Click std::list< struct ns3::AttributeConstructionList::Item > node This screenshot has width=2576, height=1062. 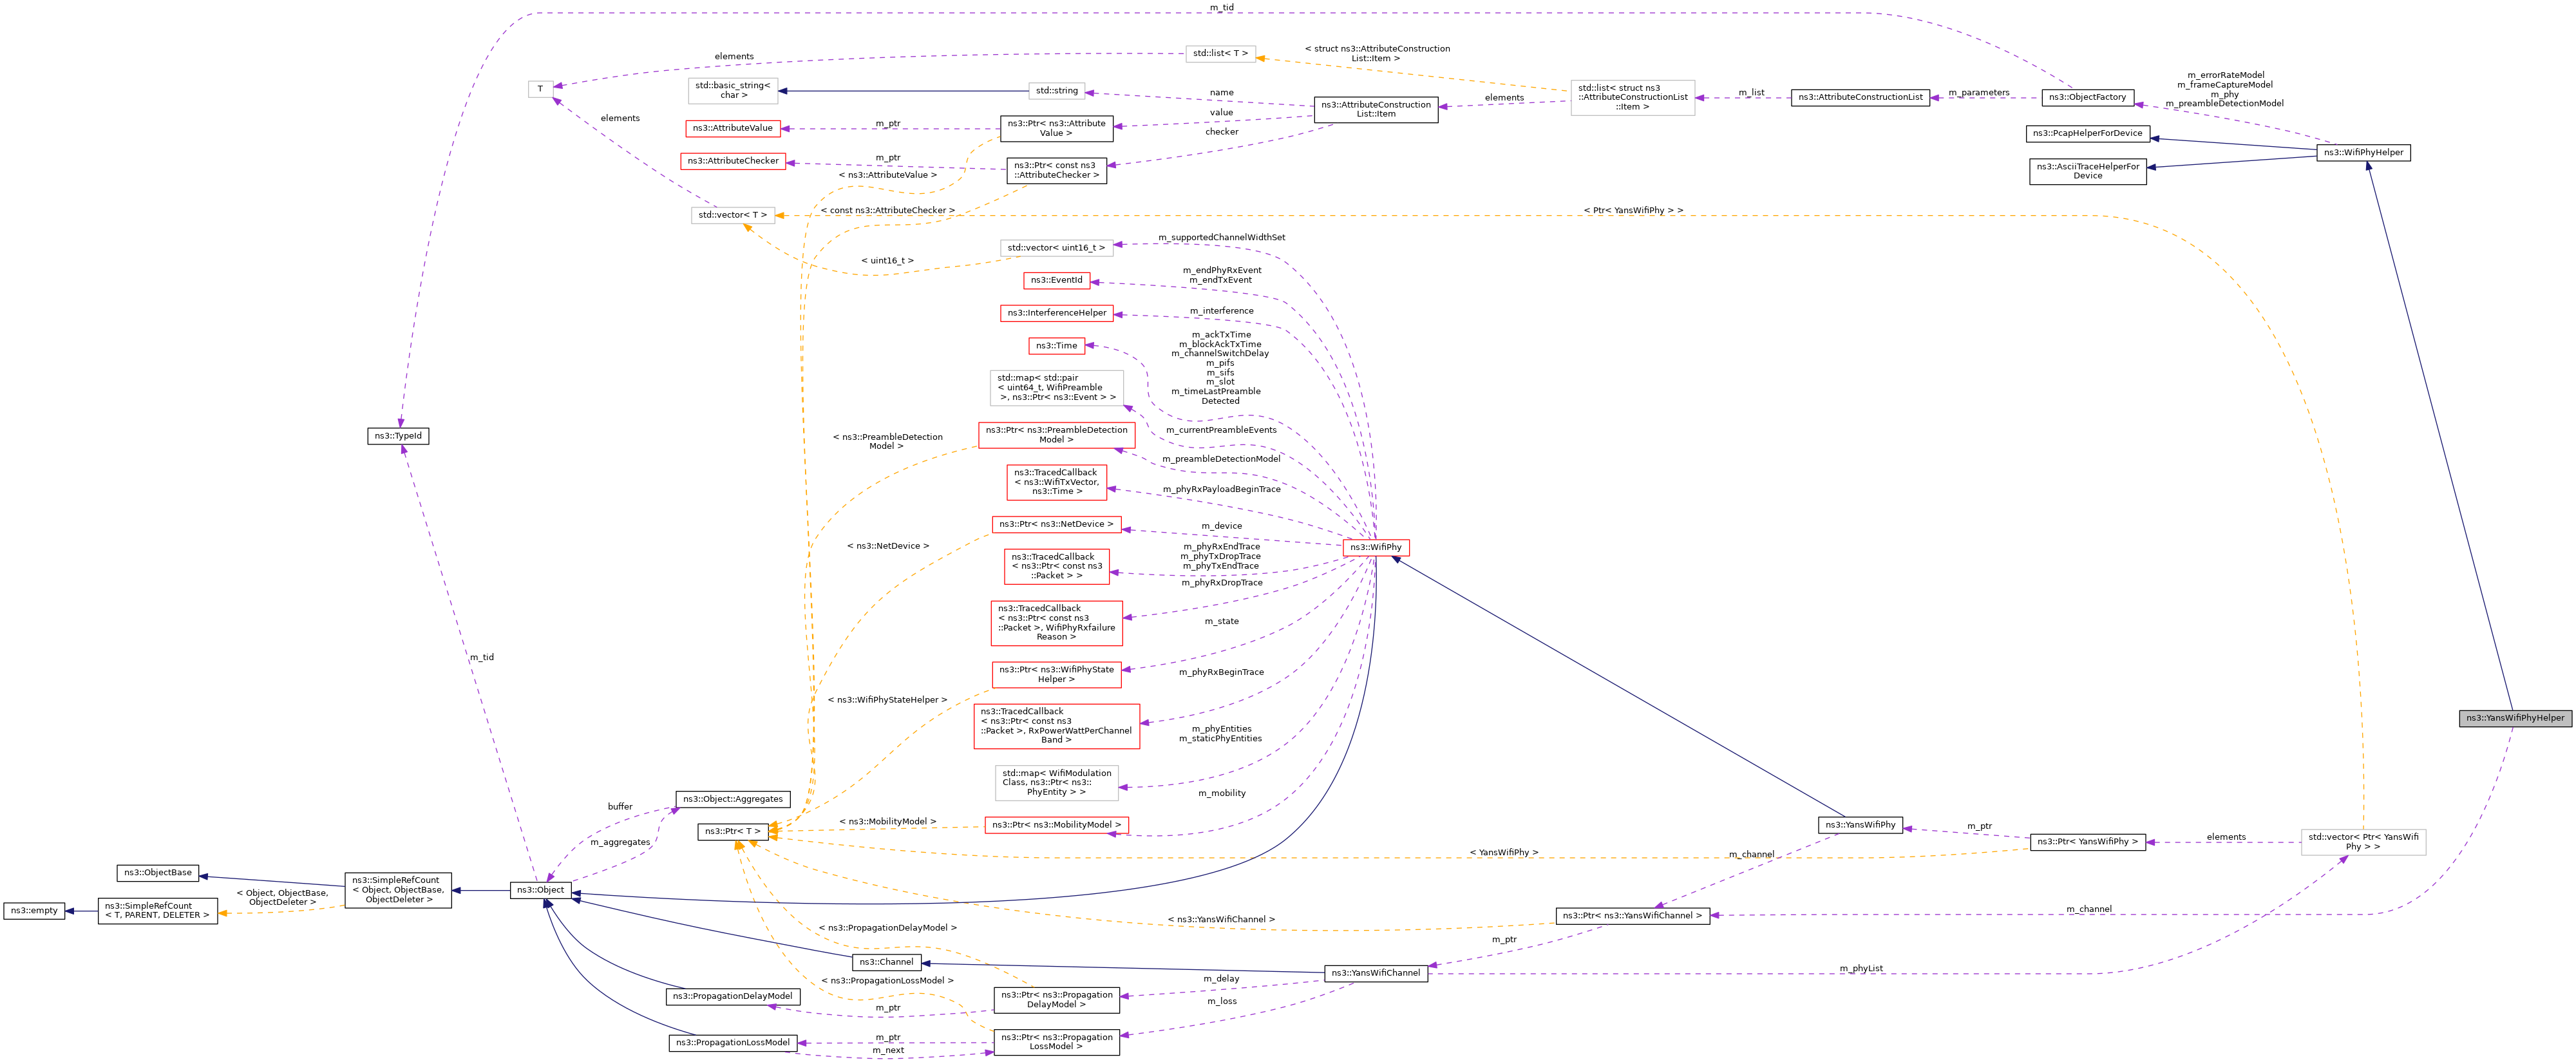pyautogui.click(x=1633, y=98)
